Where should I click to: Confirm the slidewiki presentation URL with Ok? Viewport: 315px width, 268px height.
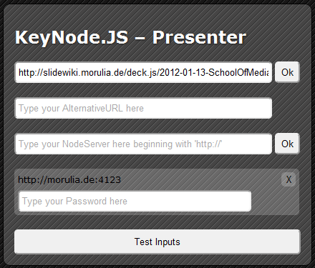coord(287,72)
